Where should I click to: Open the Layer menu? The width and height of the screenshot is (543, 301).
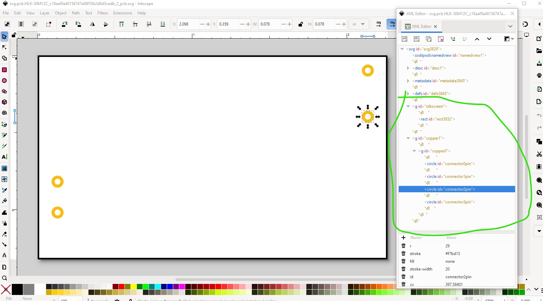(x=45, y=13)
